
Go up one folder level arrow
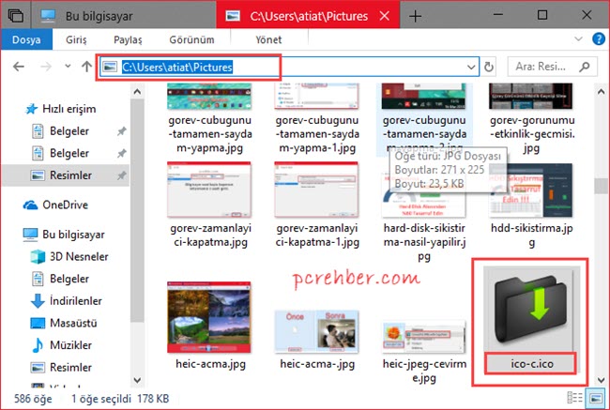tap(86, 67)
